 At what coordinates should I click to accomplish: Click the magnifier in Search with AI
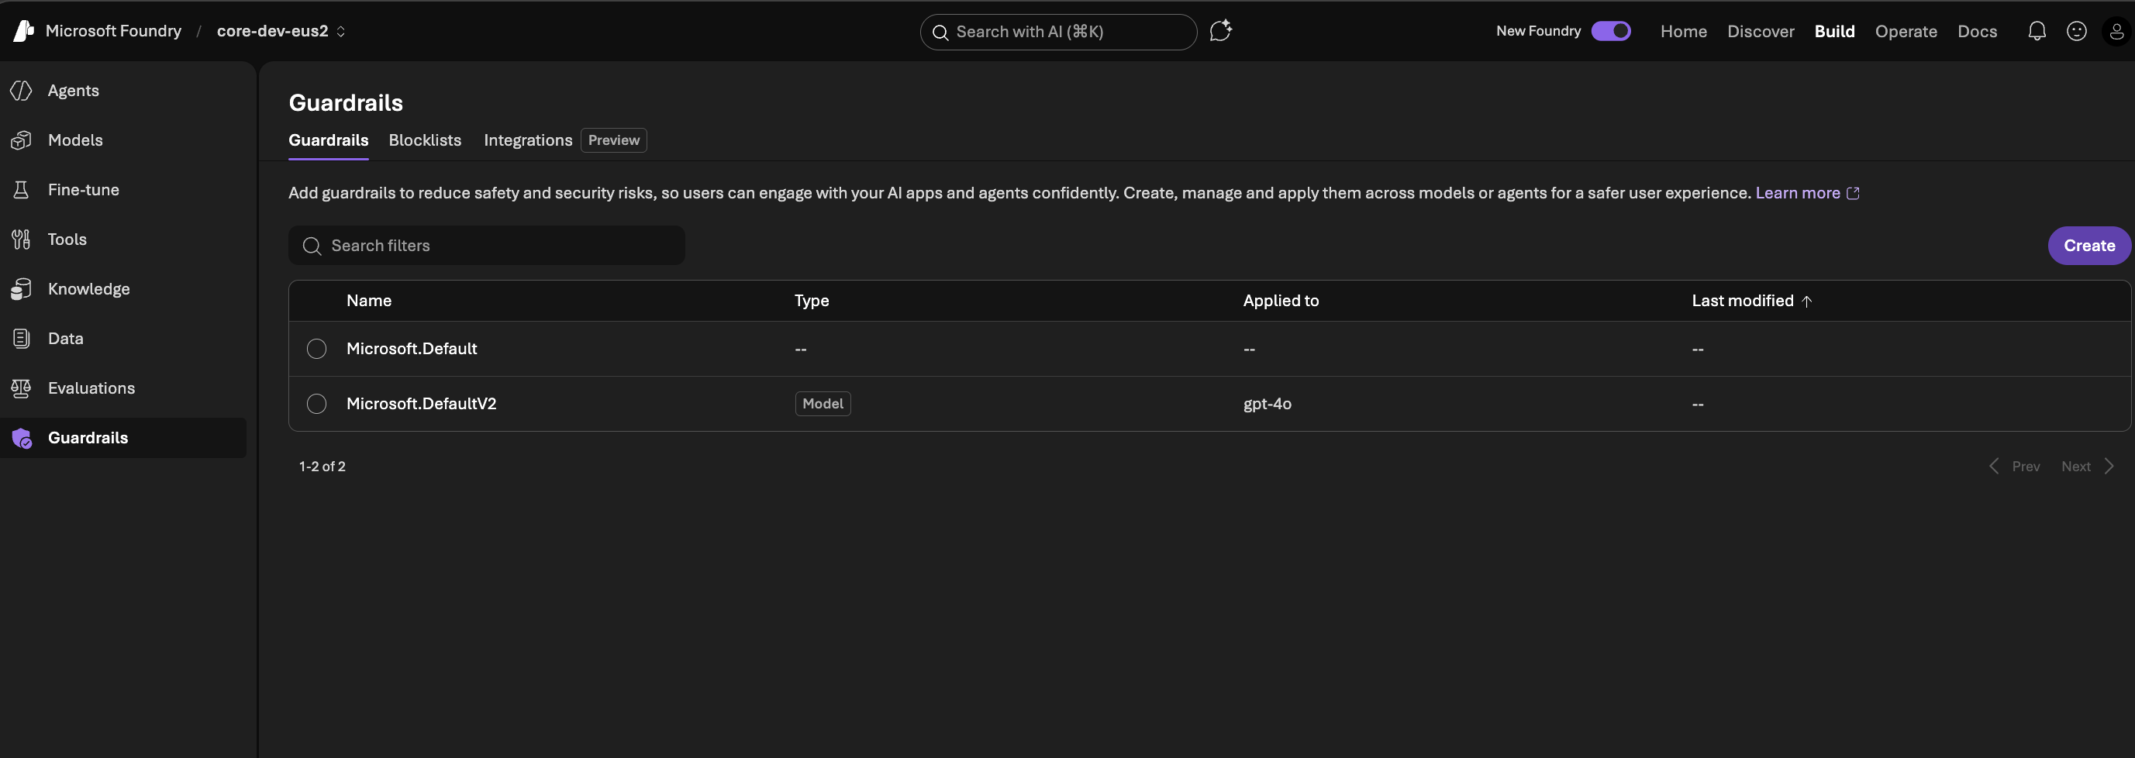(x=940, y=33)
